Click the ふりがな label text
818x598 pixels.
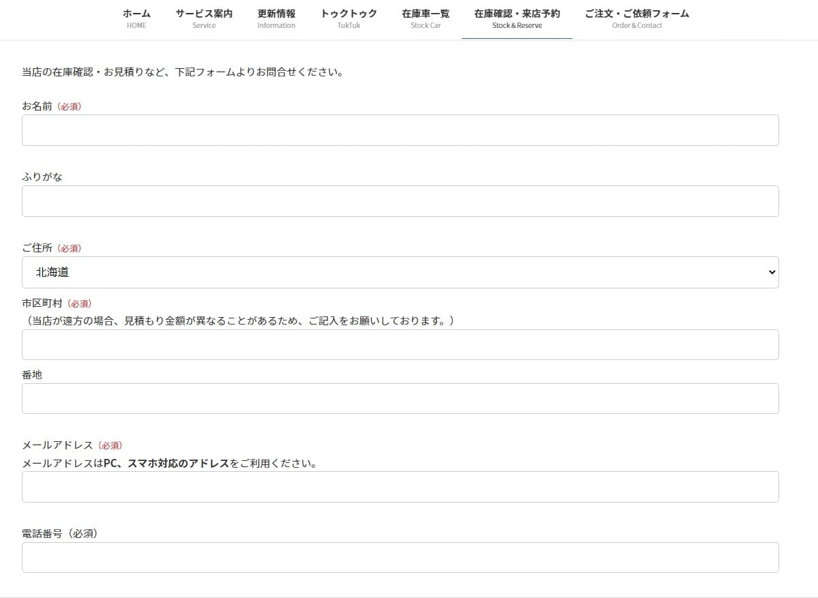[42, 177]
